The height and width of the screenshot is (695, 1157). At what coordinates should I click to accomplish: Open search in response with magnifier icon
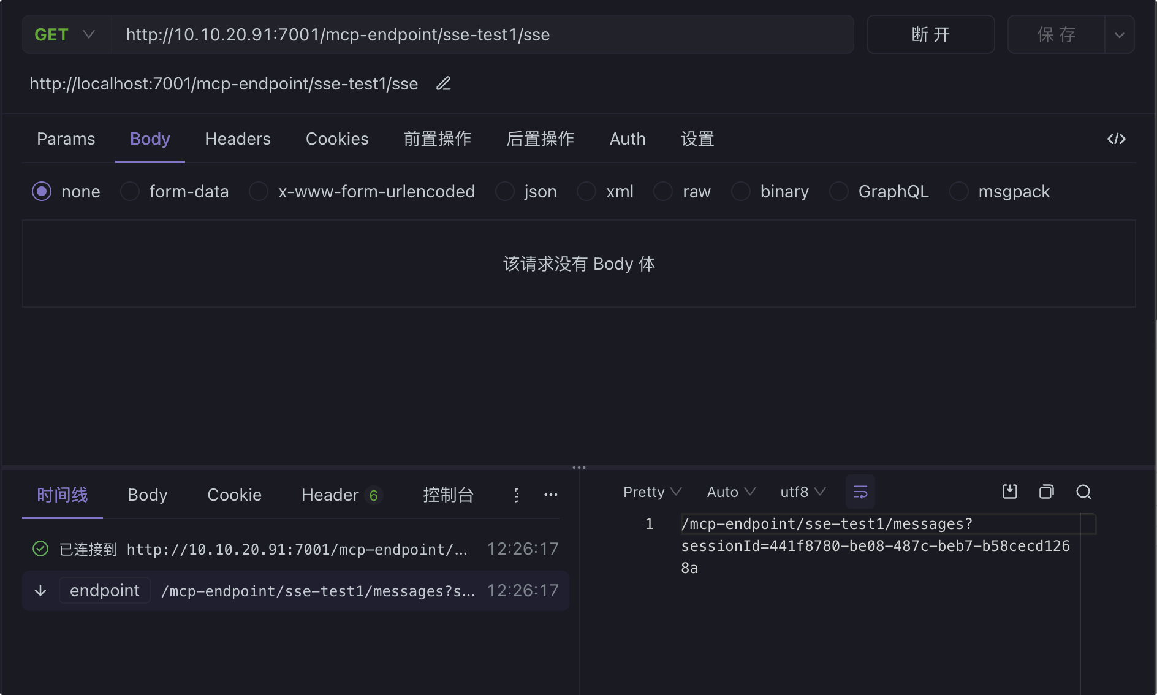pyautogui.click(x=1083, y=492)
